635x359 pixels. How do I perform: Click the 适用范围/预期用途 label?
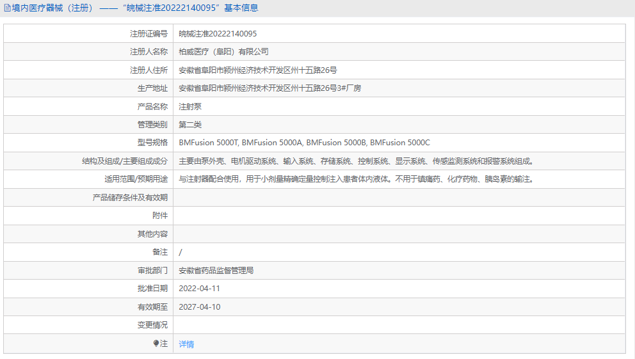[x=136, y=179]
